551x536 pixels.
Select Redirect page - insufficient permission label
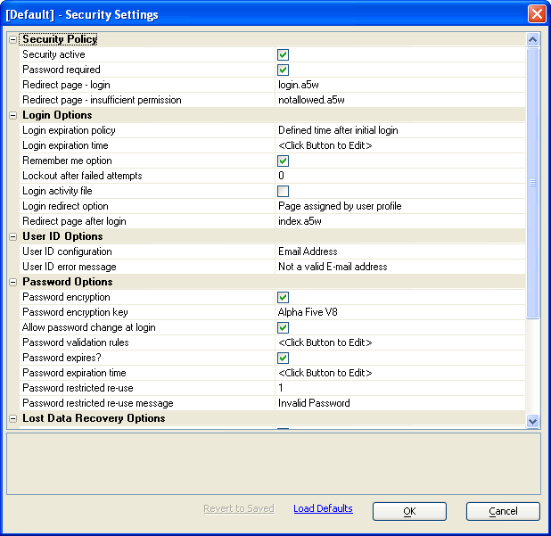102,100
